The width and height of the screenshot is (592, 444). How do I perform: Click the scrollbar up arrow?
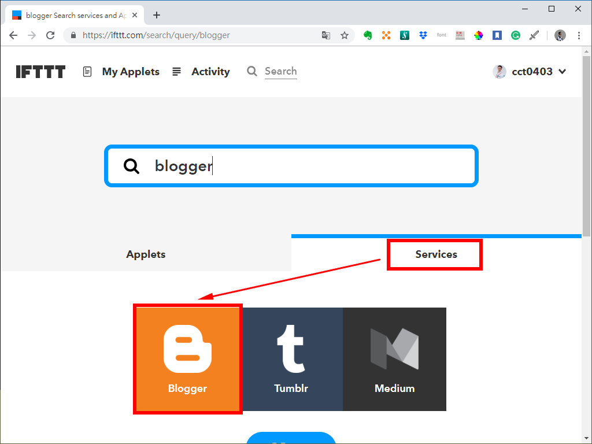[x=586, y=51]
